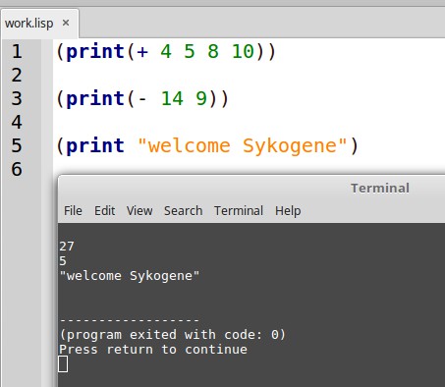Screen dimensions: 445x387
Task: Click line number 6 in editor margin
Action: tap(17, 169)
